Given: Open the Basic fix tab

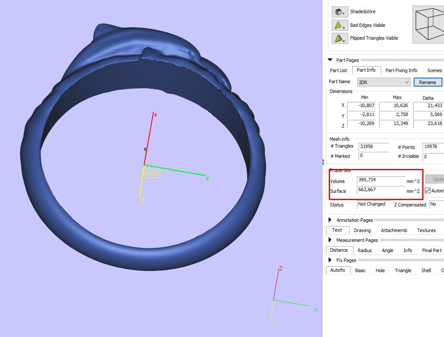Looking at the screenshot, I should [360, 270].
